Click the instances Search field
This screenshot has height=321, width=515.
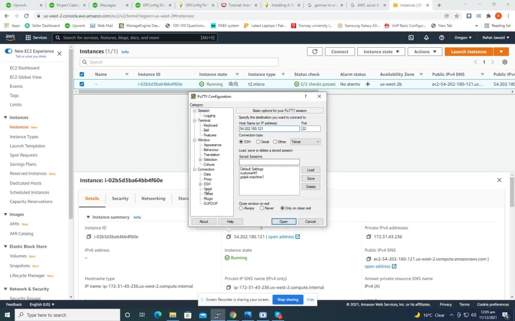(x=179, y=62)
